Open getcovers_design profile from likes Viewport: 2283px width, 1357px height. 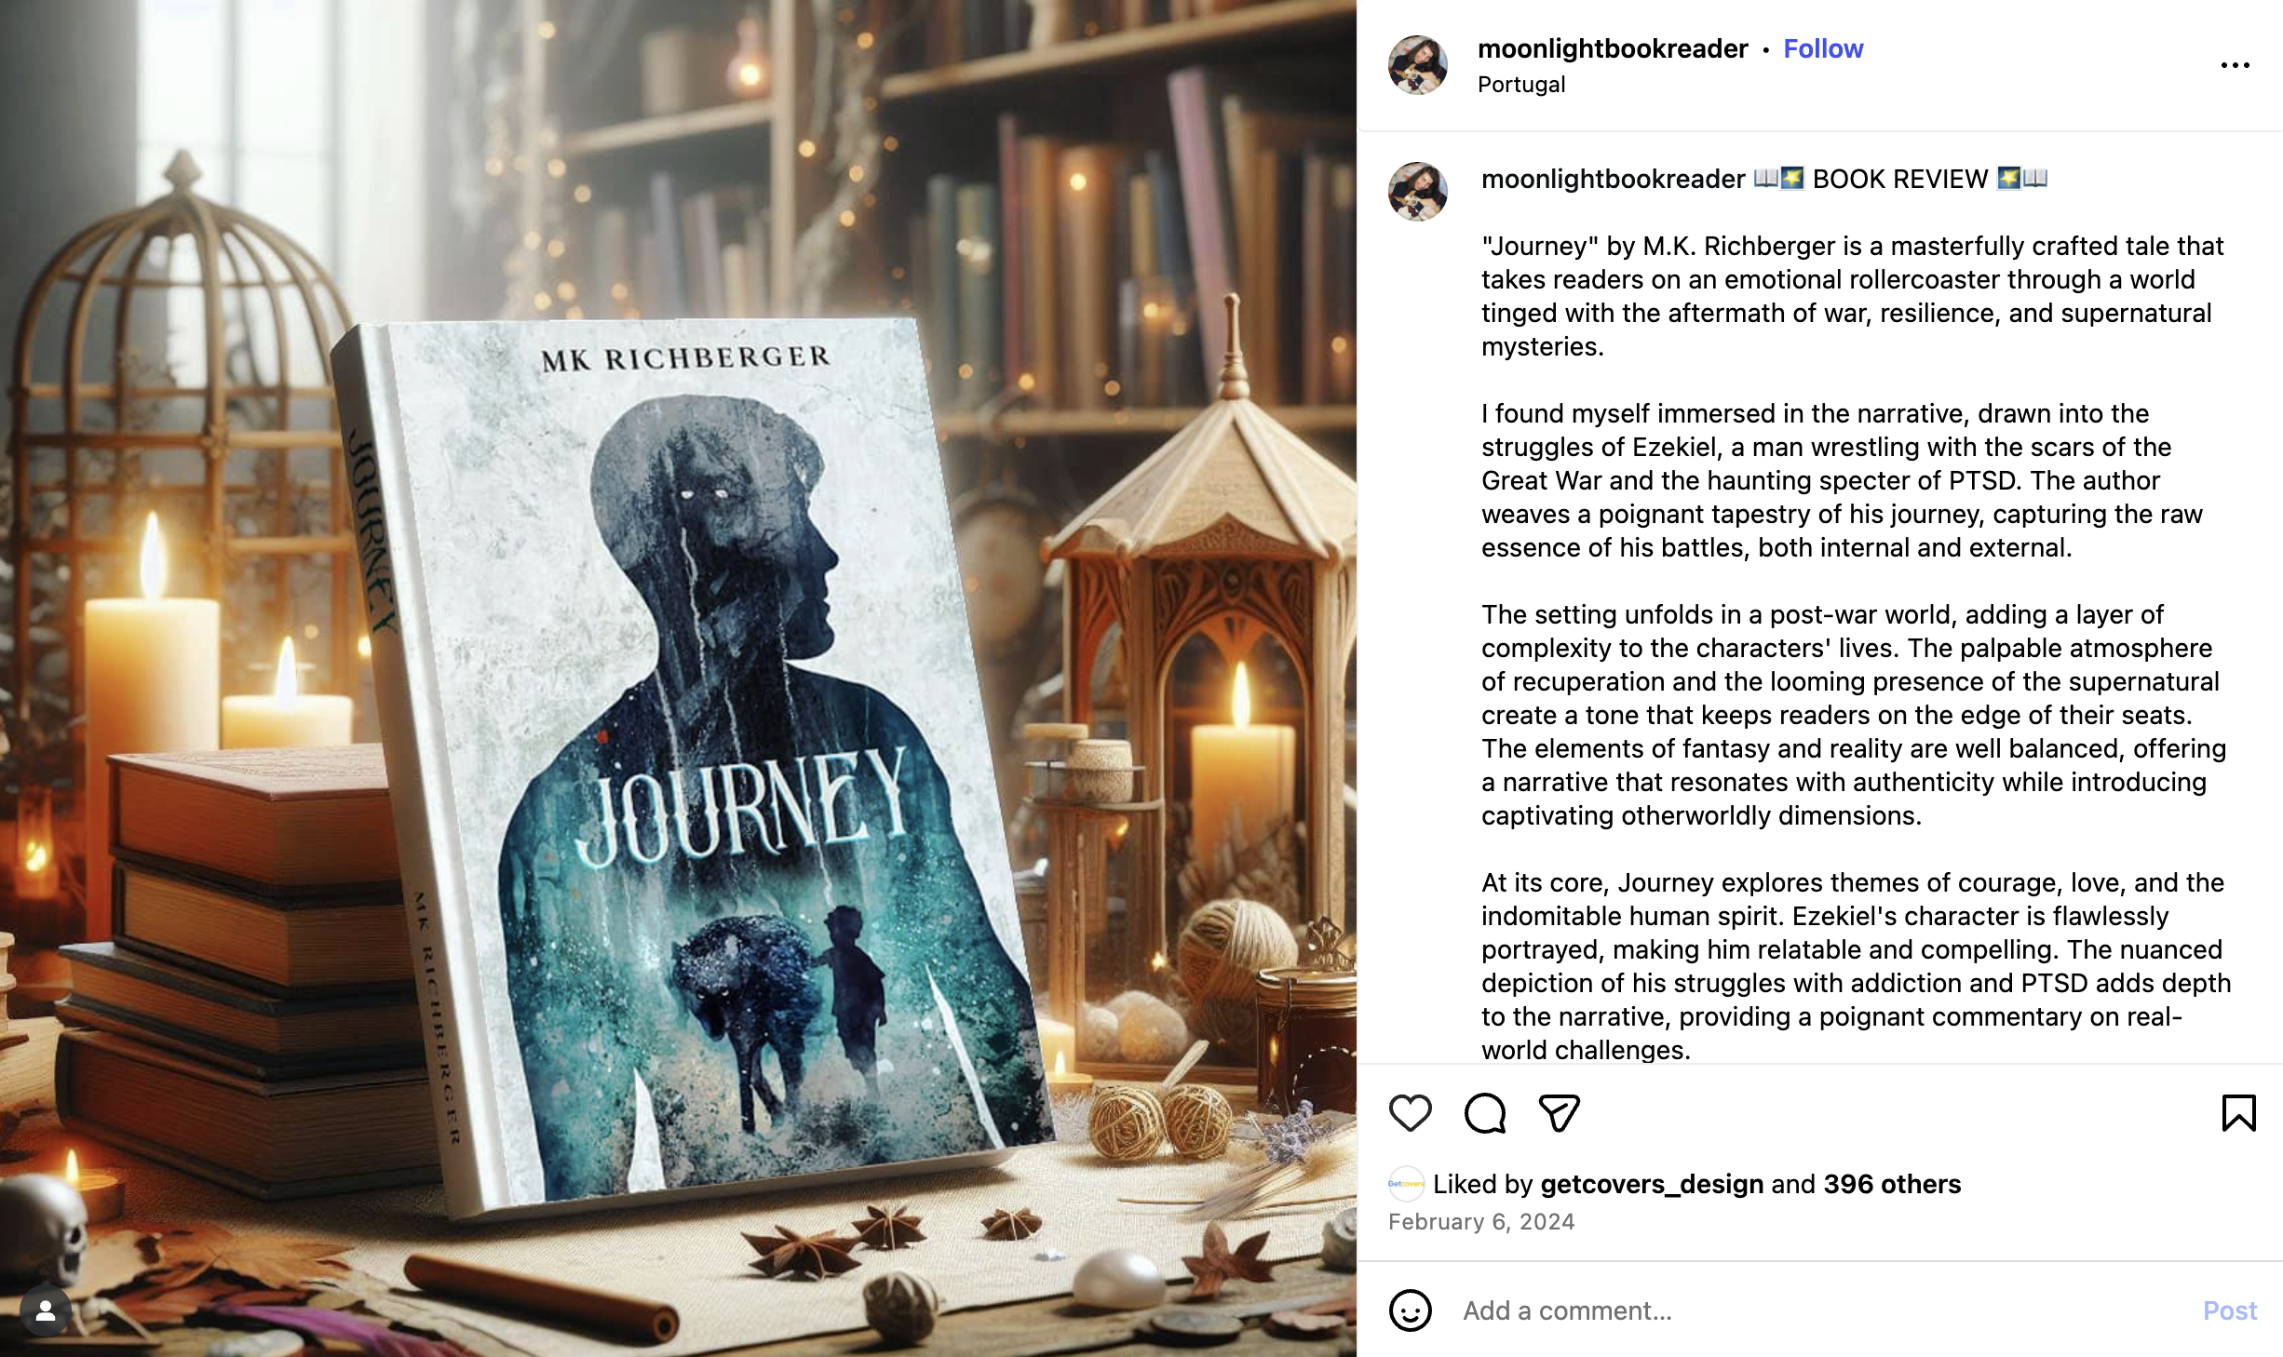click(x=1652, y=1184)
